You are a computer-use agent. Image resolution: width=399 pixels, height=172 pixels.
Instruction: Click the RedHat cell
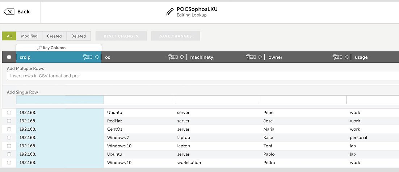coord(114,121)
